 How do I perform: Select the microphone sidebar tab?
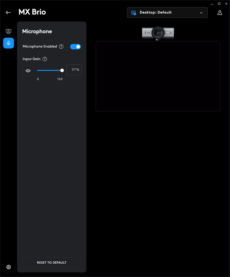tap(8, 43)
